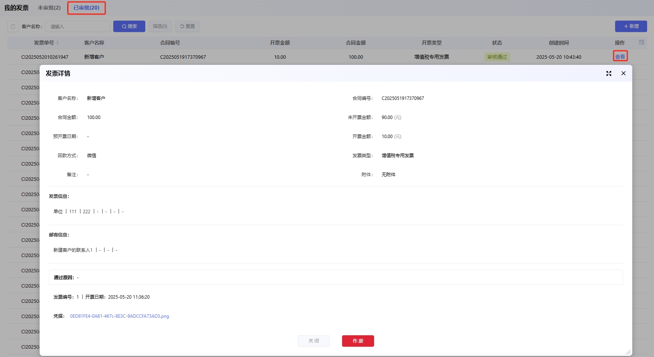Click the 创建时间 column header
The image size is (654, 357).
pyautogui.click(x=559, y=43)
